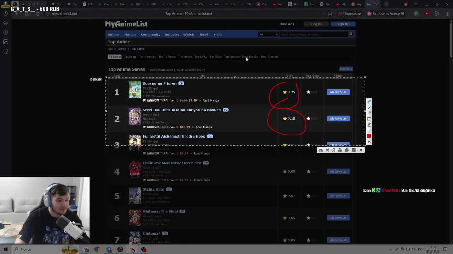The width and height of the screenshot is (453, 254).
Task: Open Steel Ball Run: JoJo title link
Action: pos(182,110)
